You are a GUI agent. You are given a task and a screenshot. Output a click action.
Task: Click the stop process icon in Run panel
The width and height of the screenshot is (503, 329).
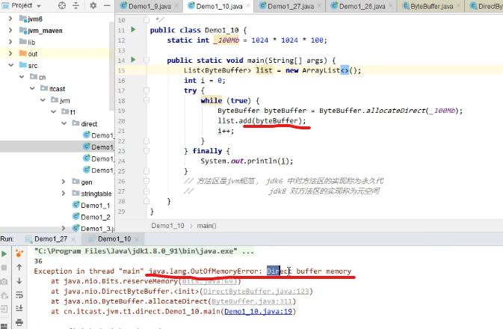pyautogui.click(x=4, y=268)
